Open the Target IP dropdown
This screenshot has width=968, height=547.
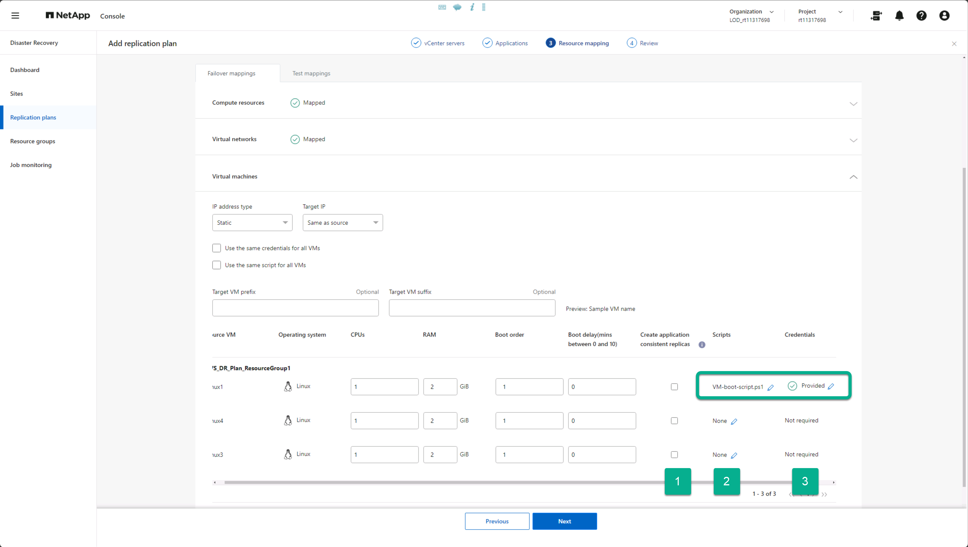coord(342,222)
